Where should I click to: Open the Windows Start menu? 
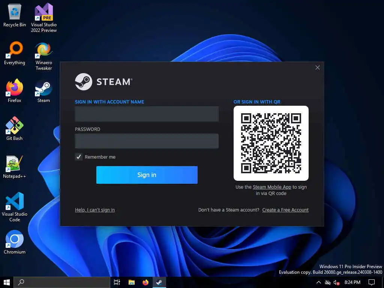7,282
